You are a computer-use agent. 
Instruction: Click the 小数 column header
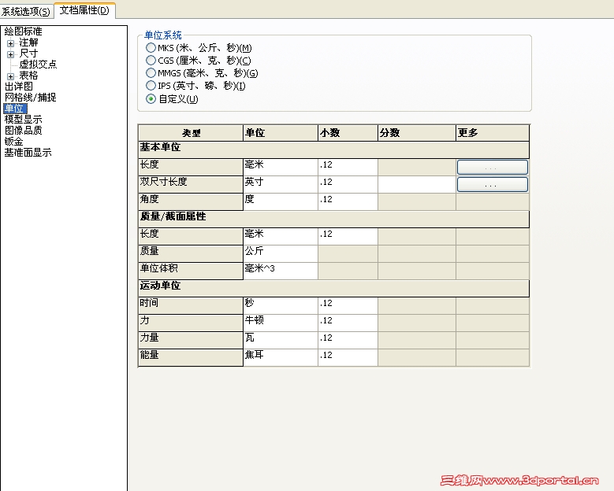coord(348,133)
